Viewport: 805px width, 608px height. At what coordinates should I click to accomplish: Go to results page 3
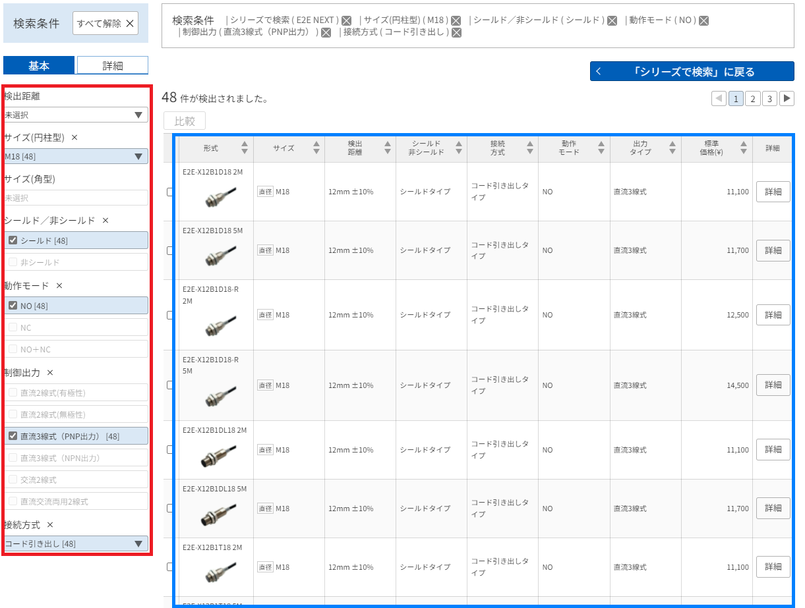(x=769, y=99)
